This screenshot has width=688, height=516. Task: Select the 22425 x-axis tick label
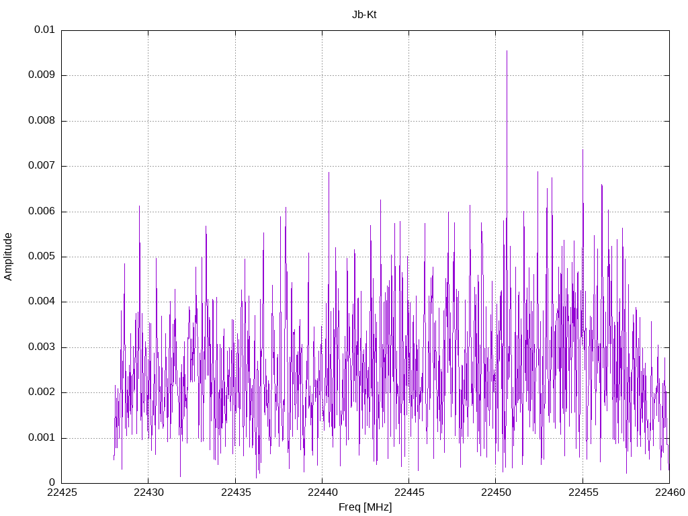click(61, 494)
